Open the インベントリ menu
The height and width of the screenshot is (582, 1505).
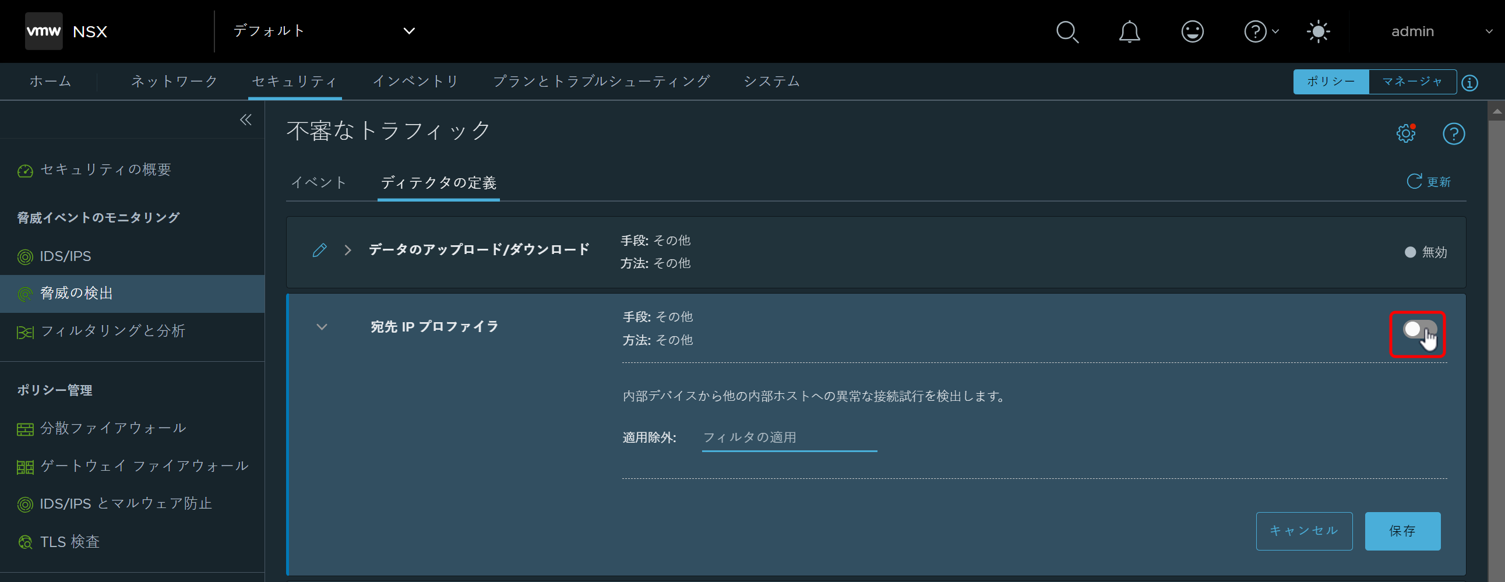pyautogui.click(x=415, y=81)
